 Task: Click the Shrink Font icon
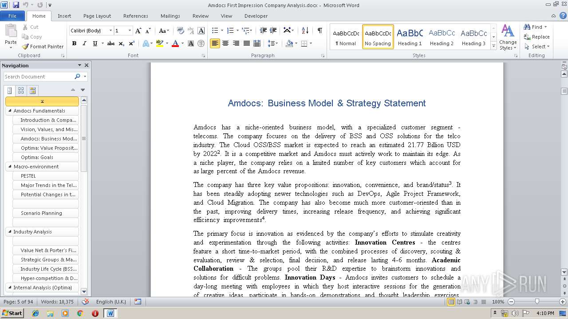(148, 31)
